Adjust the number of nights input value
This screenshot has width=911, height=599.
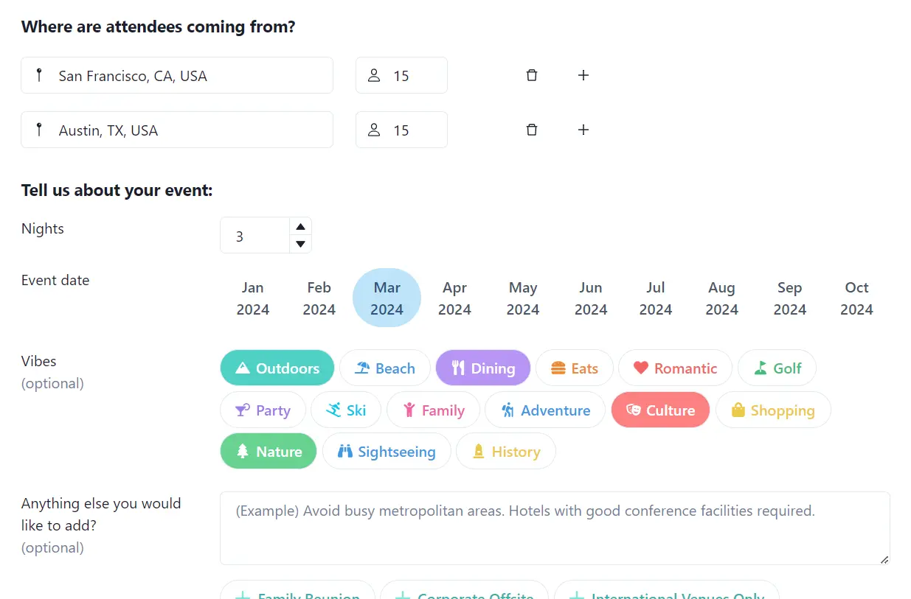click(x=258, y=234)
